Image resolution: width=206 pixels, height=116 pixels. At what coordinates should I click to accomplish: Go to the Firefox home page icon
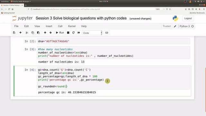[x=13, y=9]
